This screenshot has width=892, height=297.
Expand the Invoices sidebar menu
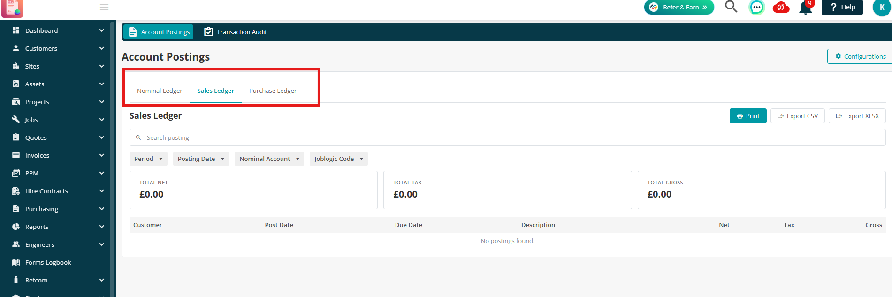tap(58, 155)
